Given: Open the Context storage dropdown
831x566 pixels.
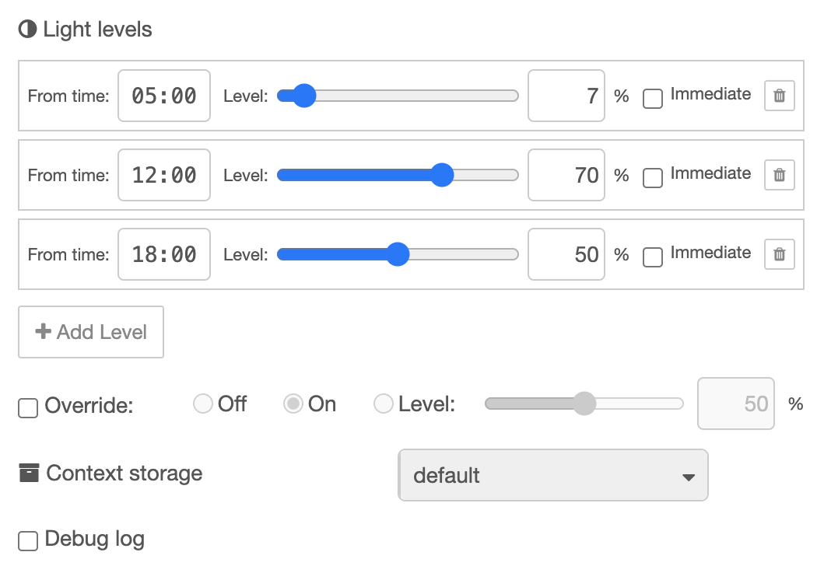Looking at the screenshot, I should click(552, 475).
